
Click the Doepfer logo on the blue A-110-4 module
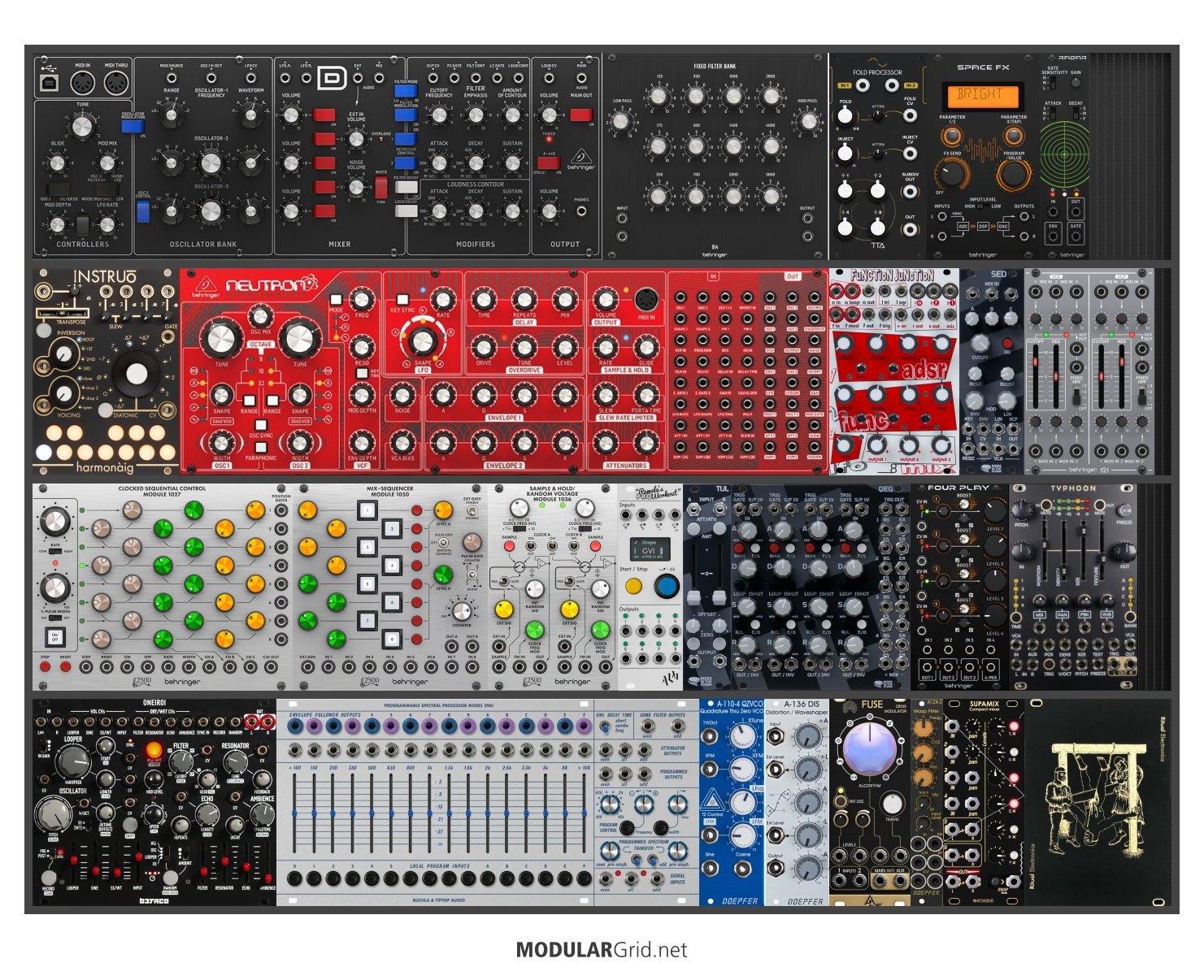740,900
